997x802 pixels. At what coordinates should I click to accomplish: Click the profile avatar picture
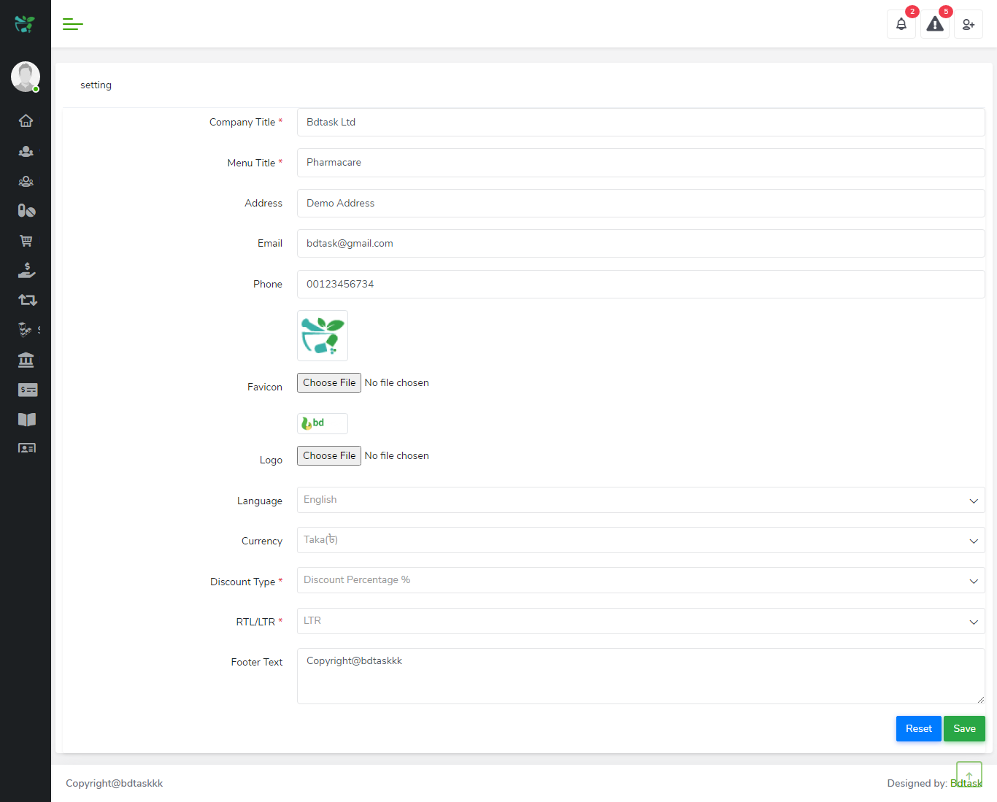[x=26, y=76]
